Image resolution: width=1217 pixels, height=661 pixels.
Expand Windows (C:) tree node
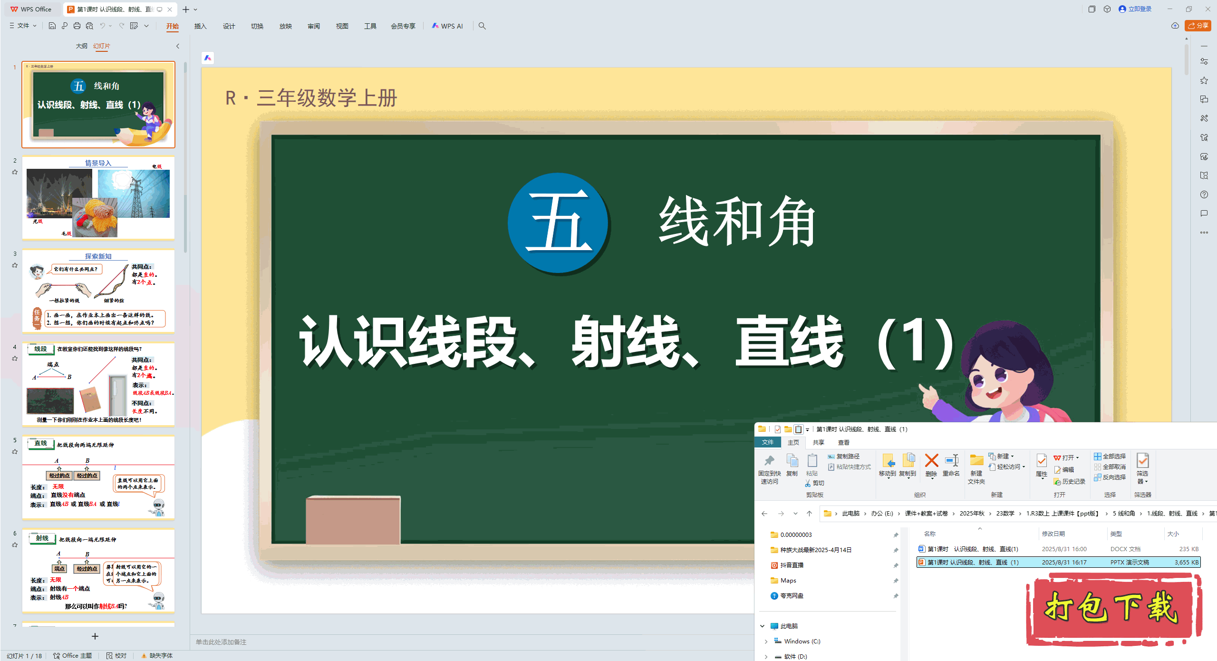coord(766,641)
